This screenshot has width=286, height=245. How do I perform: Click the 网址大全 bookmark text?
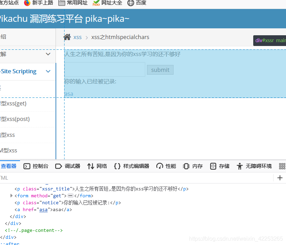pos(112,3)
